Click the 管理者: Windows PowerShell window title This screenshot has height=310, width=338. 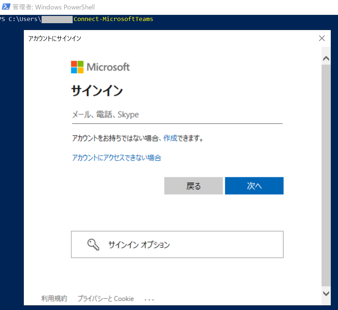click(54, 7)
